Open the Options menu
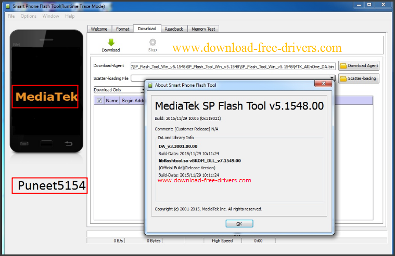395x256 pixels. pyautogui.click(x=29, y=16)
